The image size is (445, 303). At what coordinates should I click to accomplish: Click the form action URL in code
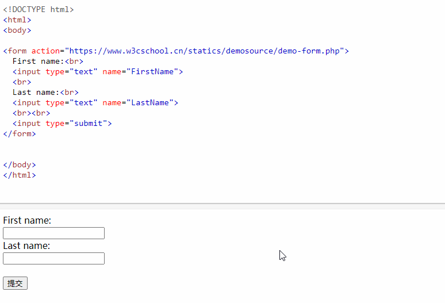[x=204, y=51]
